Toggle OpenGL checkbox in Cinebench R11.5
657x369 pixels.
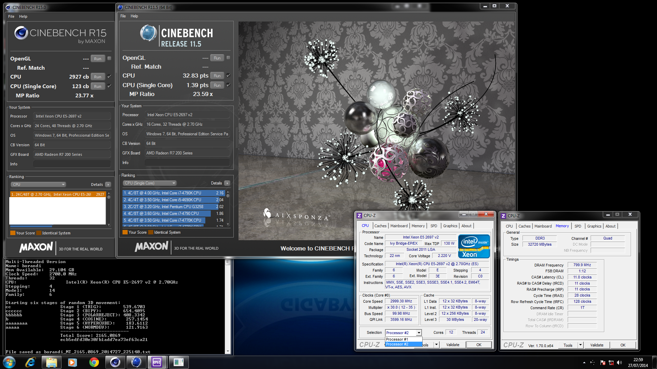pyautogui.click(x=228, y=58)
